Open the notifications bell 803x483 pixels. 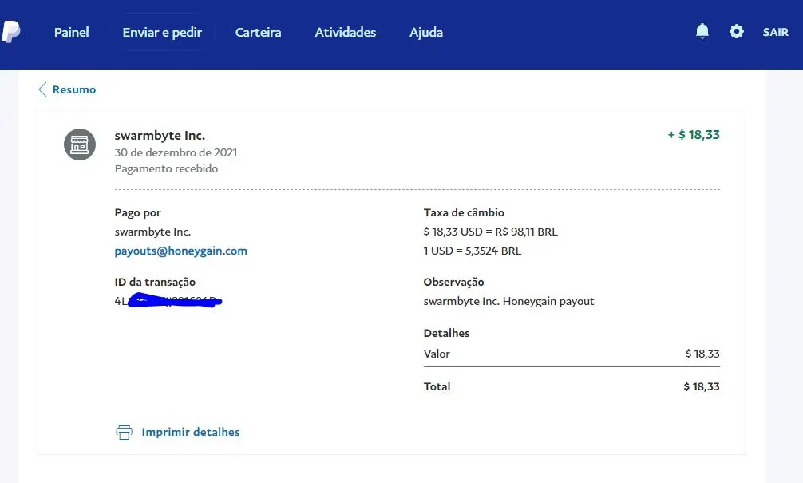coord(702,32)
